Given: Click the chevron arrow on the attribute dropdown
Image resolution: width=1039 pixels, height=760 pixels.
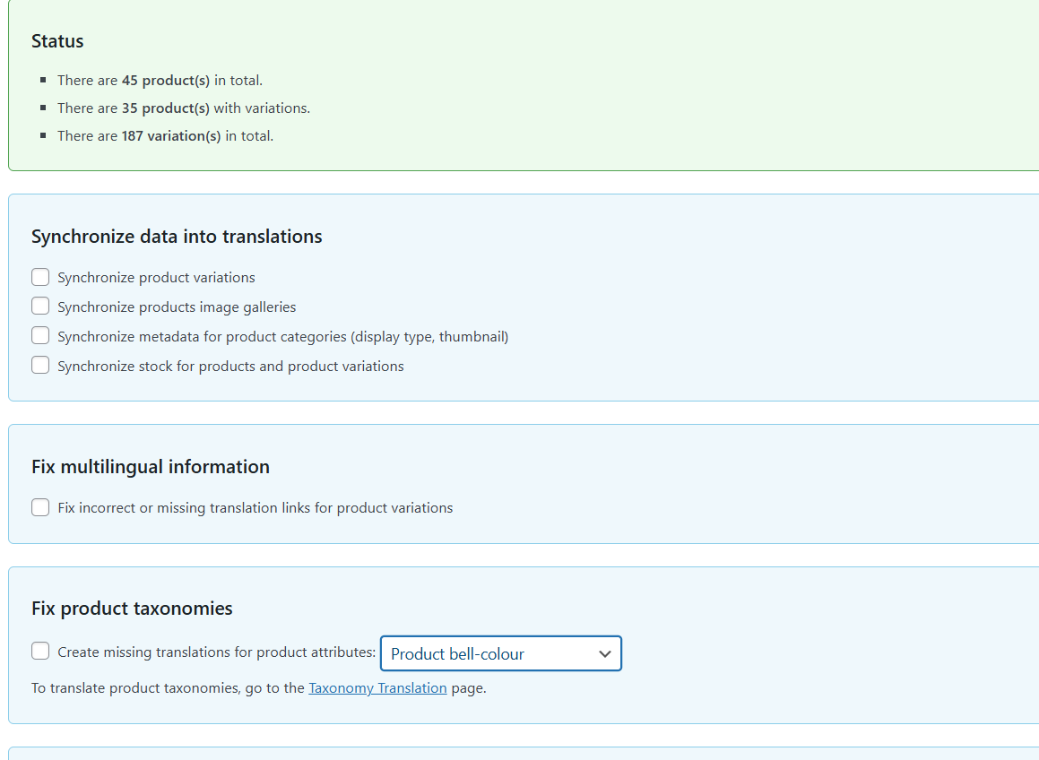Looking at the screenshot, I should (x=605, y=654).
